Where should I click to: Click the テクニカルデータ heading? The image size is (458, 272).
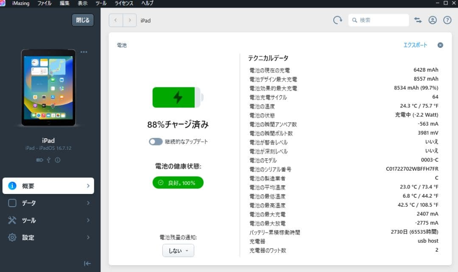268,58
